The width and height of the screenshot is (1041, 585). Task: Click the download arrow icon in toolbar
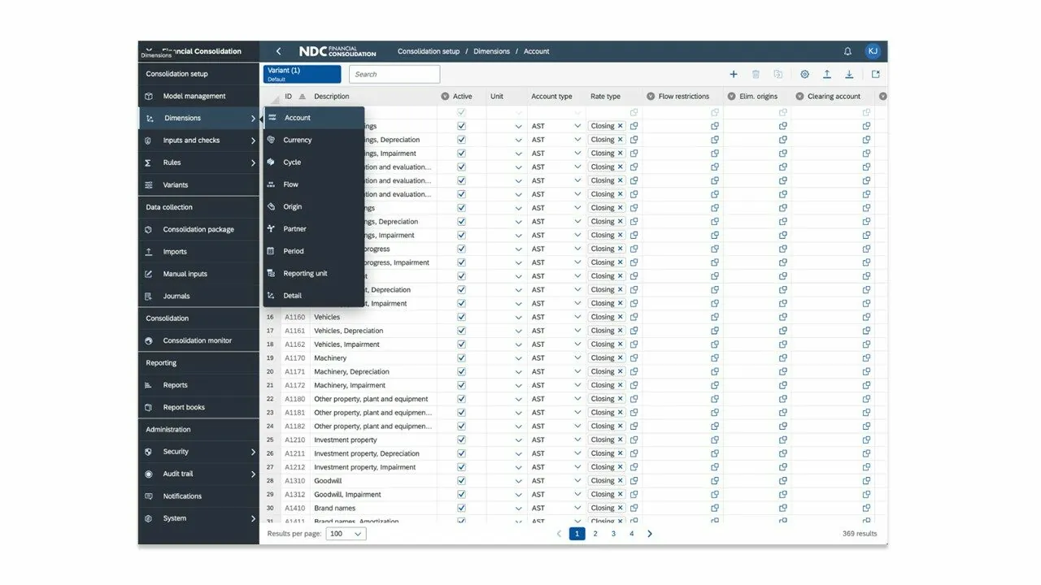point(849,74)
